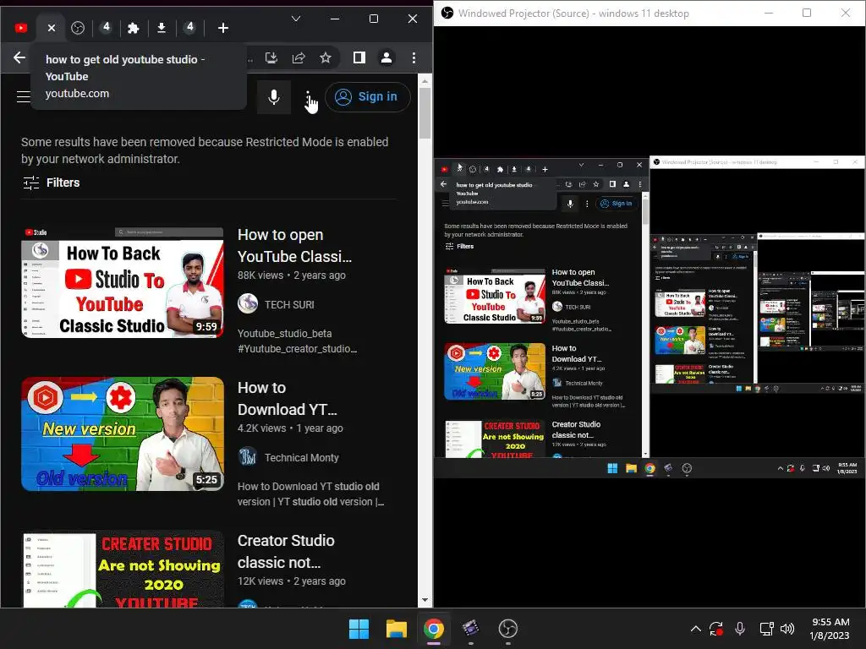Open 'How To Back Studio To YouTube Classic' thumbnail

coord(123,281)
